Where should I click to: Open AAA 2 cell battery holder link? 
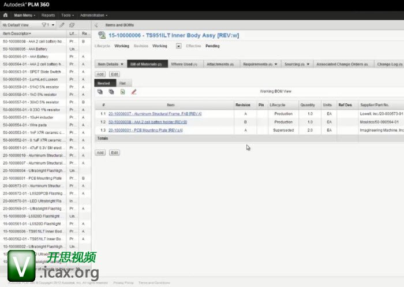click(148, 122)
